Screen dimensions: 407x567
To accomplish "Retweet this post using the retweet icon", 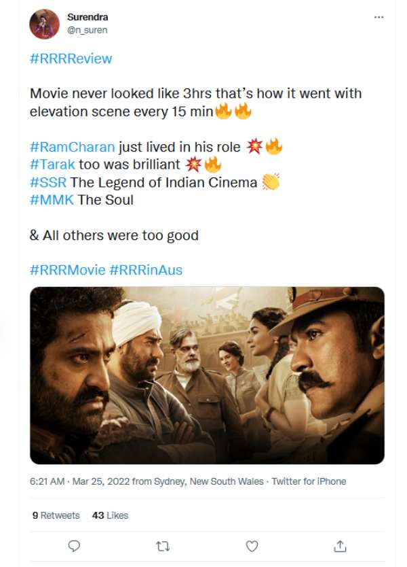I will [163, 546].
